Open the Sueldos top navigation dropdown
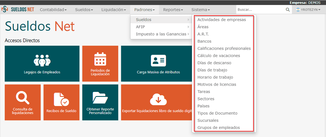 click(x=84, y=10)
